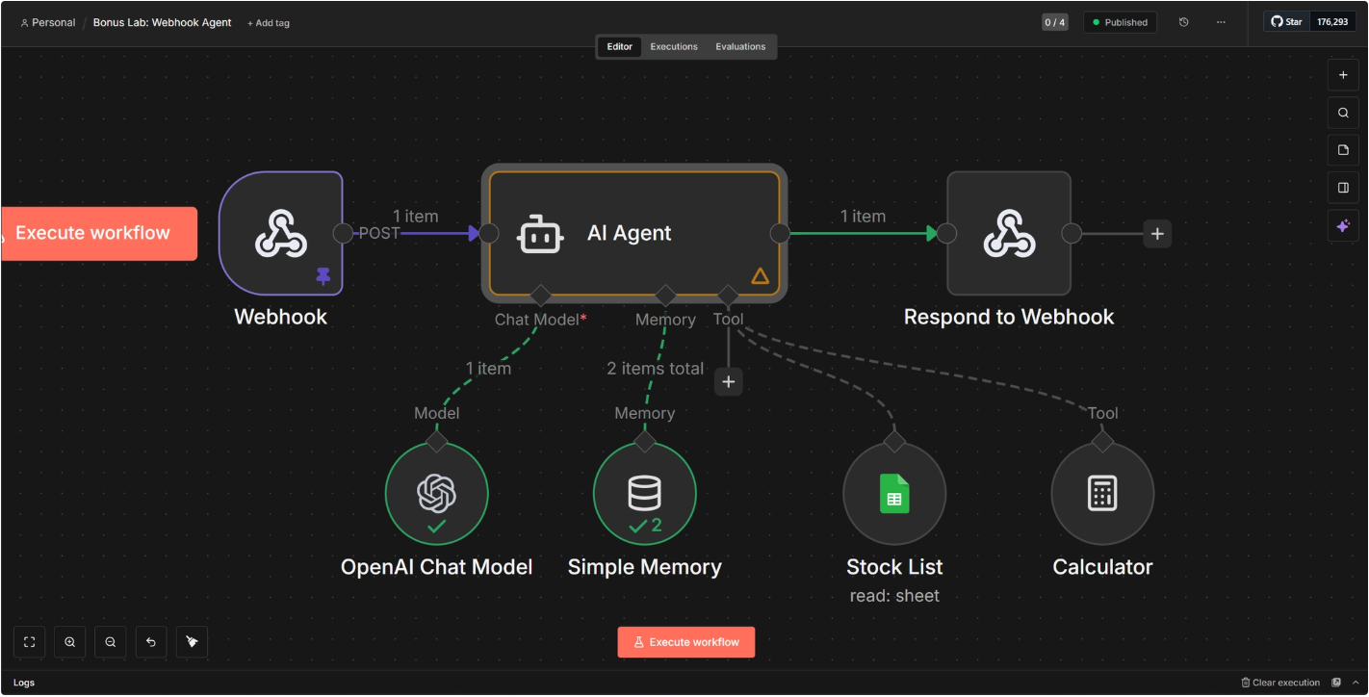This screenshot has height=697, width=1369.
Task: Select the Simple Memory node
Action: (x=645, y=493)
